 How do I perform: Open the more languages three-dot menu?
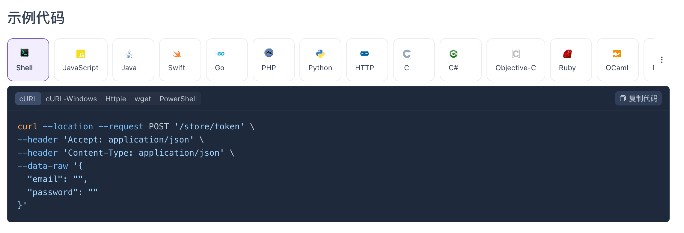click(662, 60)
